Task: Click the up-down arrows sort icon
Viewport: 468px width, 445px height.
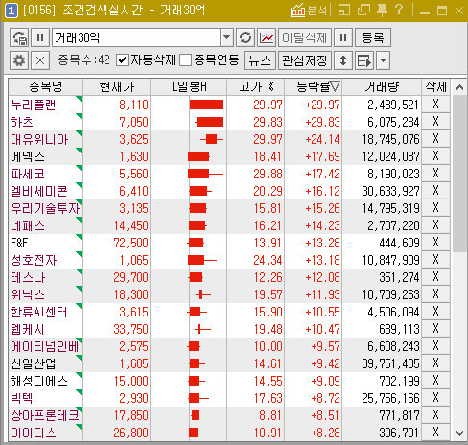Action: 343,60
